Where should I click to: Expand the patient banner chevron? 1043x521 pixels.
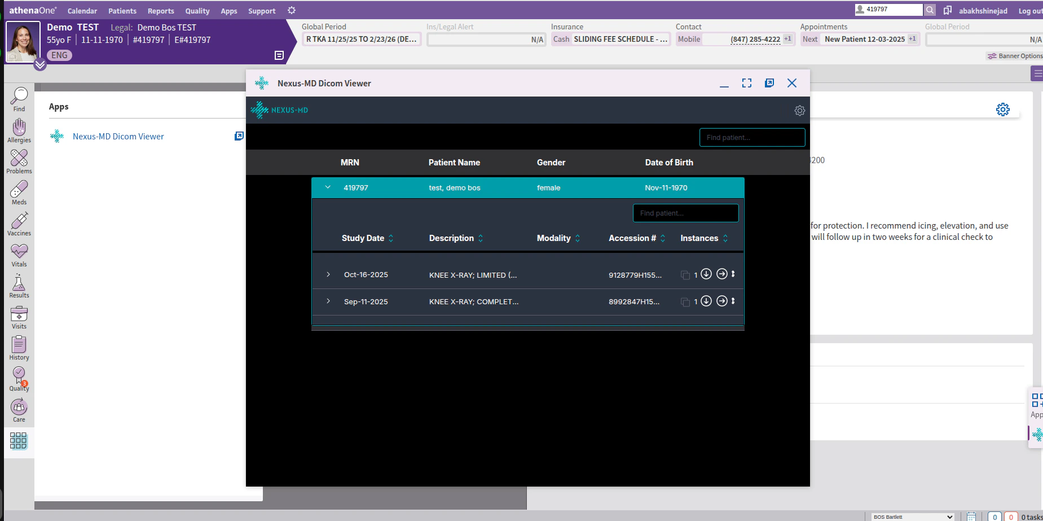[x=40, y=64]
